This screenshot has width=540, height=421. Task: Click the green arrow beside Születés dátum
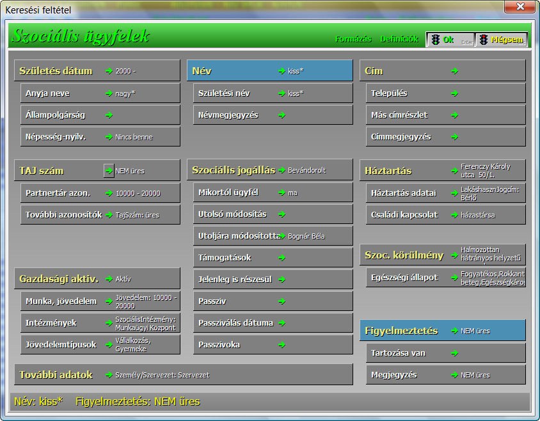[x=109, y=71]
